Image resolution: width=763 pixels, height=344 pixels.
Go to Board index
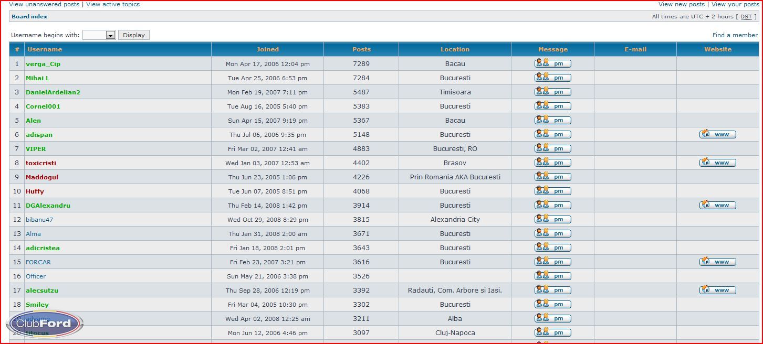[29, 17]
